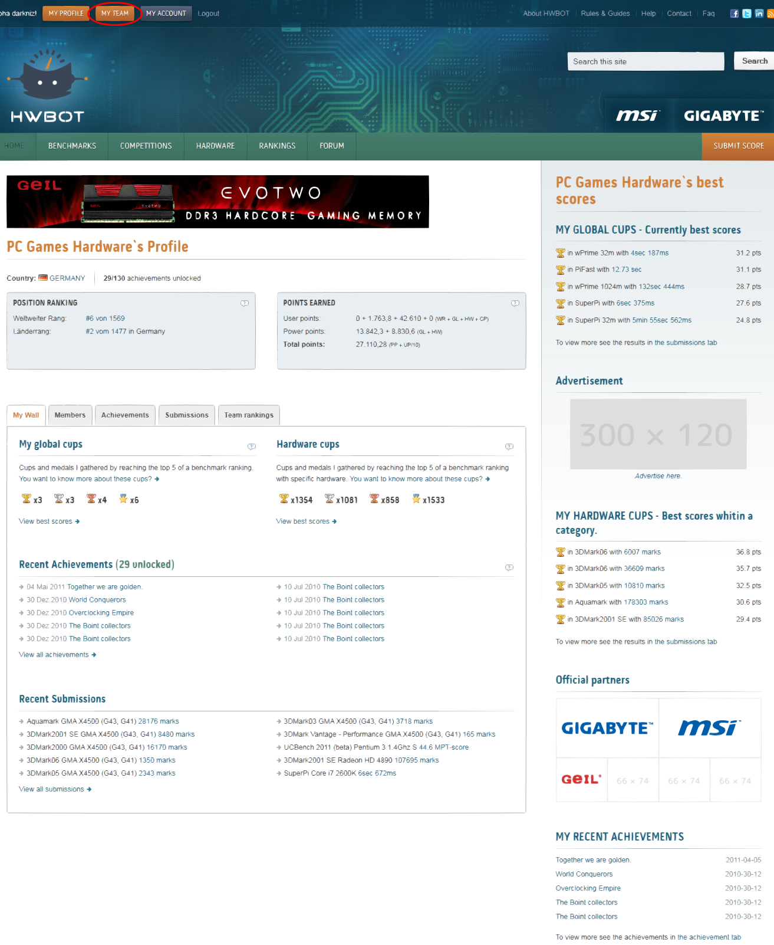774x945 pixels.
Task: Click Recent Achievements help bubble icon
Action: click(x=509, y=567)
